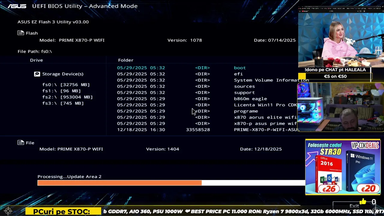Click the Flash Date: 07/14/2025 text
This screenshot has width=384, height=216.
tap(275, 40)
